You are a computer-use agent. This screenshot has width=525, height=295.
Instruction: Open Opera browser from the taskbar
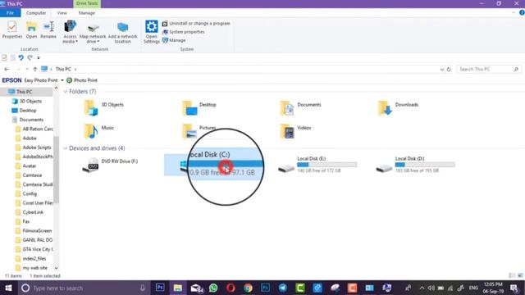click(x=231, y=288)
